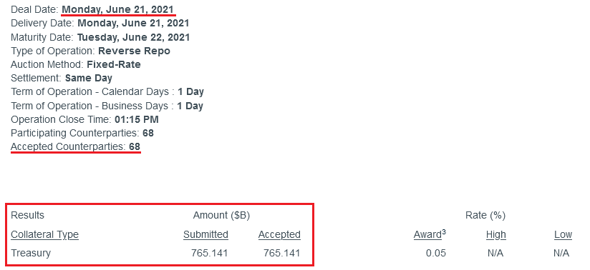
Task: Click the Rate (%) heading
Action: pos(485,216)
